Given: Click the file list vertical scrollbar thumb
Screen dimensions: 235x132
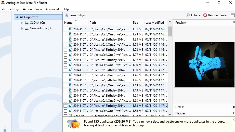Looking at the screenshot, I should click(170, 31).
